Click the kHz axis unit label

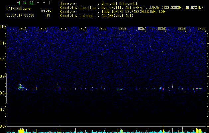tap(3, 27)
